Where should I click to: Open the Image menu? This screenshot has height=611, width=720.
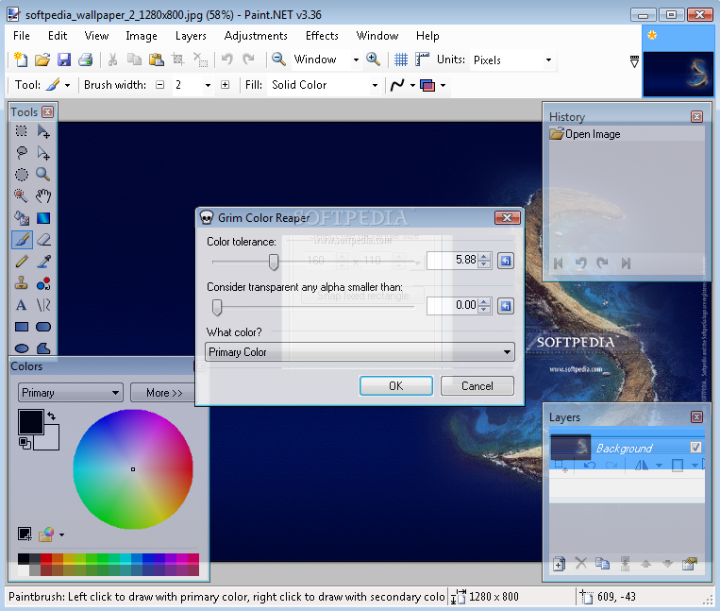pos(142,36)
